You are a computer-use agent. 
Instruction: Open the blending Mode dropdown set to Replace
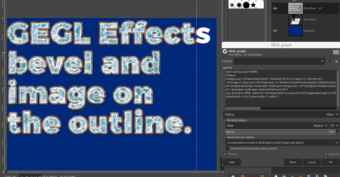pos(319,125)
